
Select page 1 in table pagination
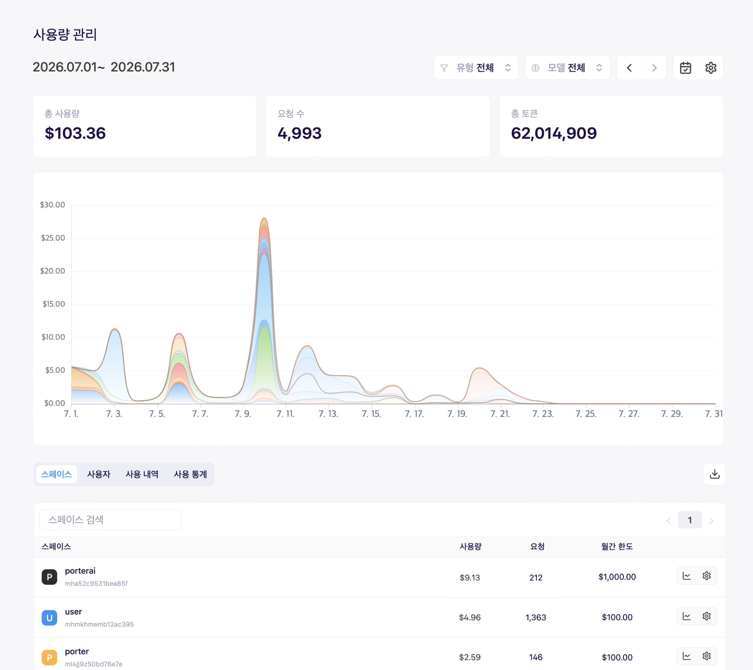[690, 520]
